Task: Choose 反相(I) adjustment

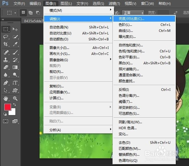Action: point(144,90)
